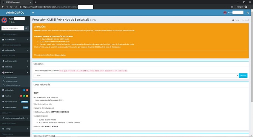This screenshot has width=253, height=137.
Task: Open Chrome three-dot menu
Action: point(250,7)
